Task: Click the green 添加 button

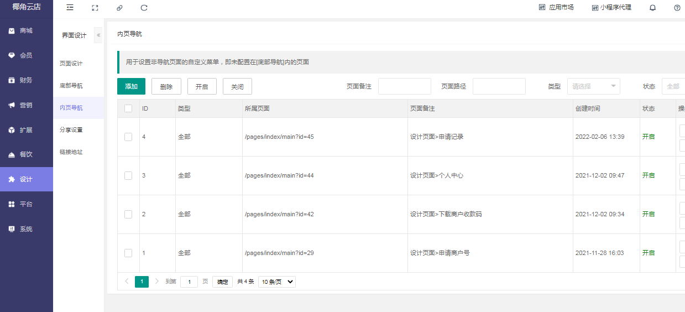Action: (131, 86)
